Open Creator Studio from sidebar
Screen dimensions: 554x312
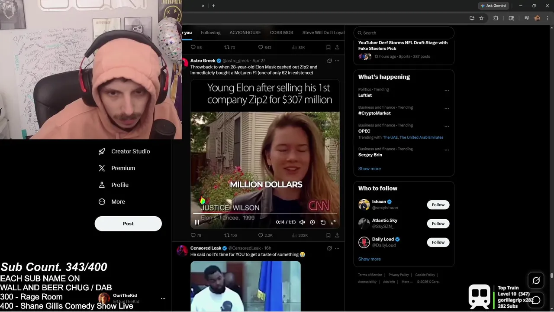124,151
